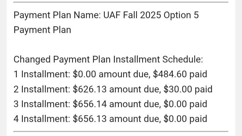Viewport: 242px width, 136px height.
Task: Click the bottom horizontal divider line
Action: click(x=121, y=132)
